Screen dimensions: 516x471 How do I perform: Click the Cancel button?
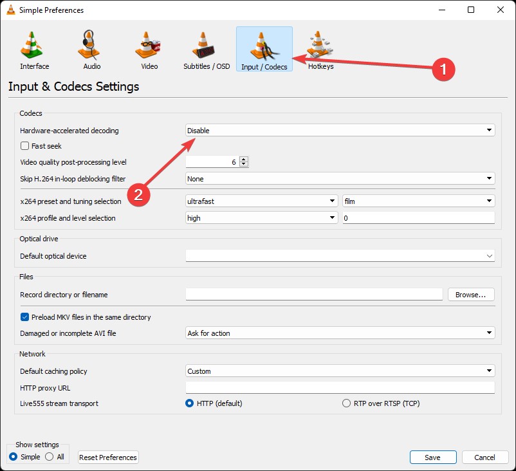click(x=484, y=457)
